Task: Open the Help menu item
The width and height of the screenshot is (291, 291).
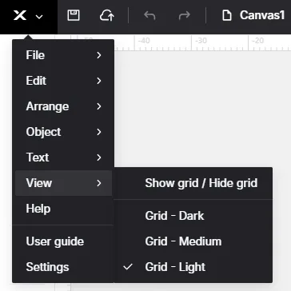Action: [63, 209]
